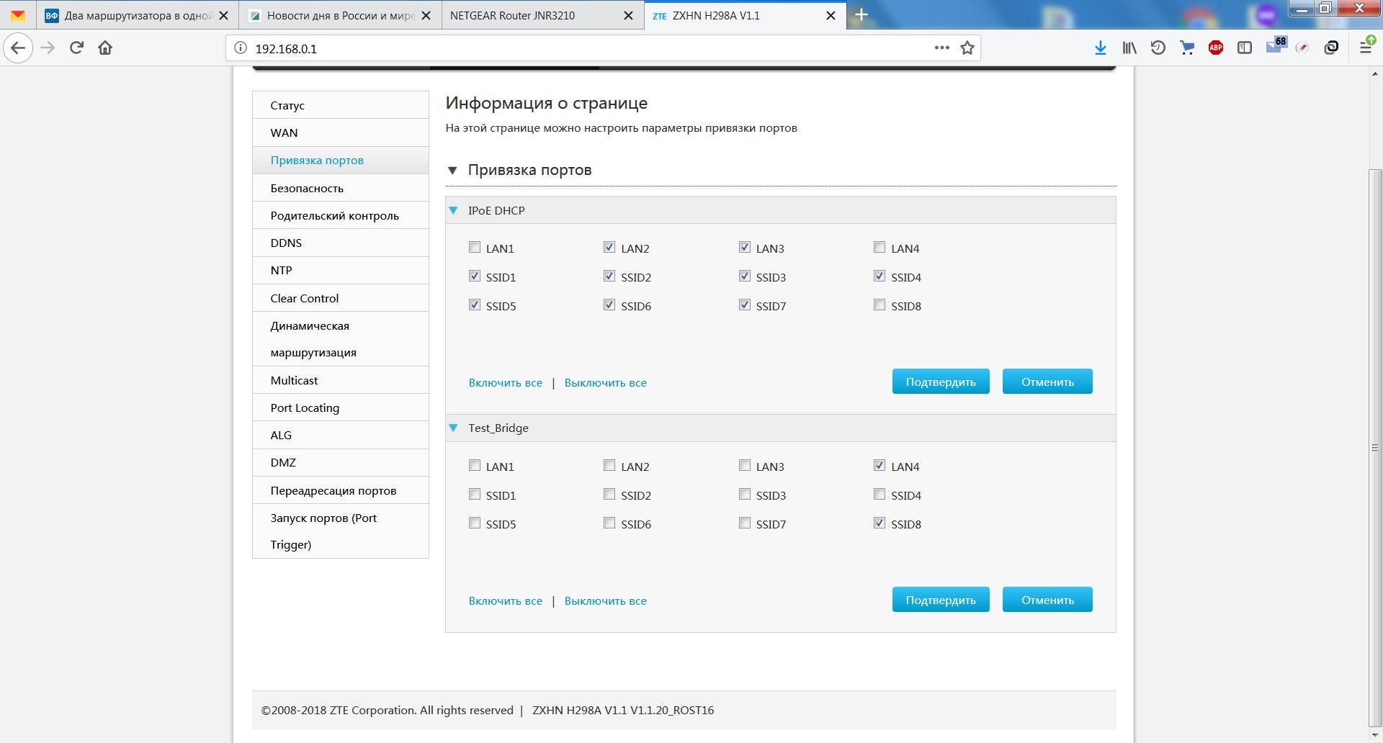The image size is (1383, 743).
Task: Toggle sidebar view icon in toolbar
Action: point(1244,48)
